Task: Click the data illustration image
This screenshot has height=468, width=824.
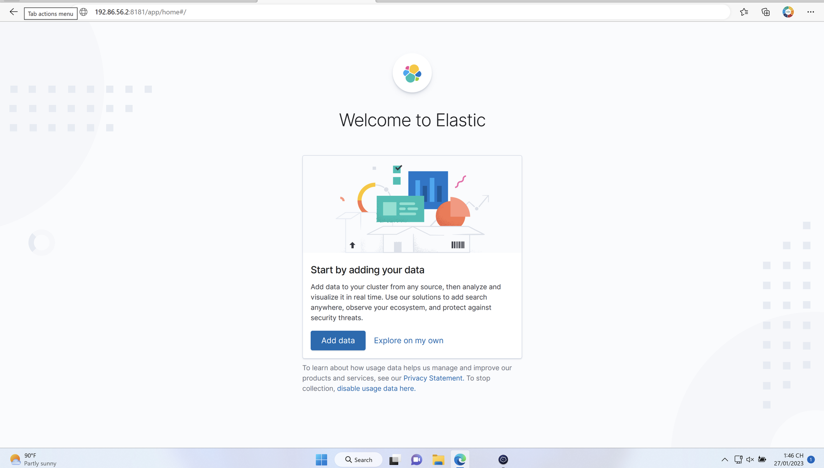Action: (412, 205)
